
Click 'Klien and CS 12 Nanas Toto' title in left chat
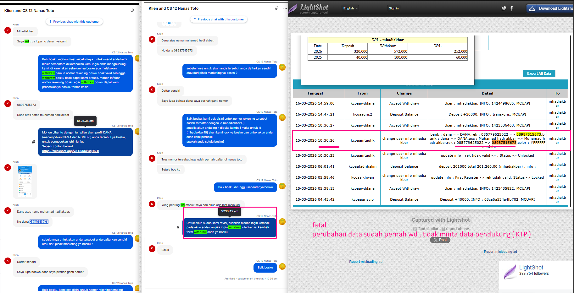point(29,10)
